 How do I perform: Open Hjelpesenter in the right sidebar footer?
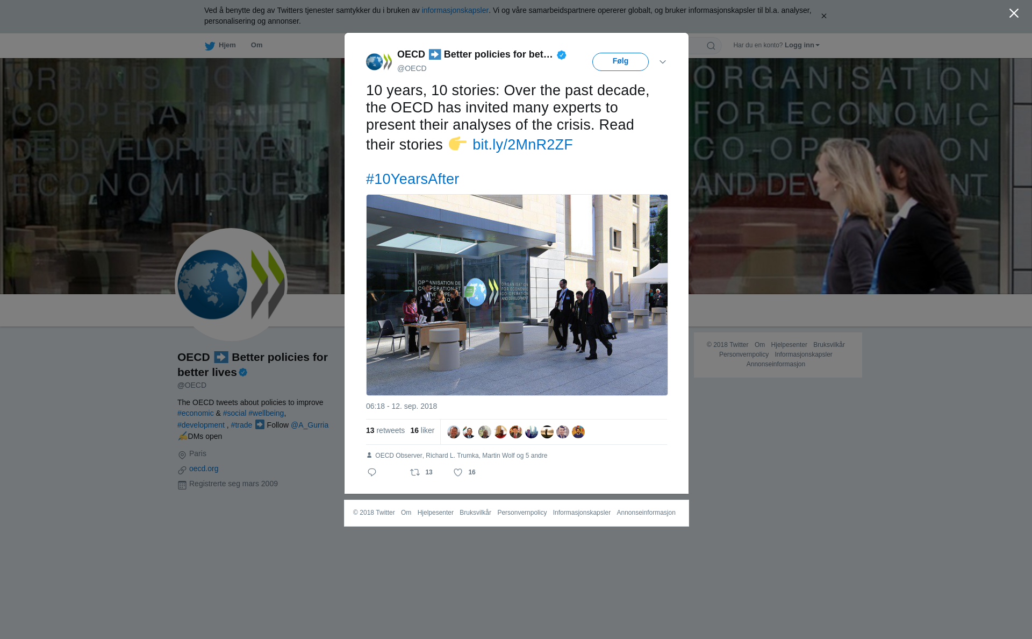(x=789, y=345)
